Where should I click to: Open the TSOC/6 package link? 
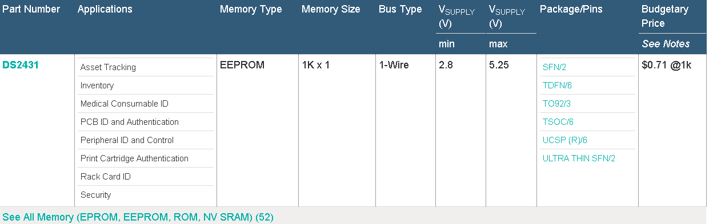558,122
